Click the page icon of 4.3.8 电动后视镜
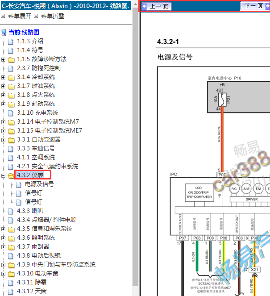The image size is (270, 296). (x=11, y=256)
